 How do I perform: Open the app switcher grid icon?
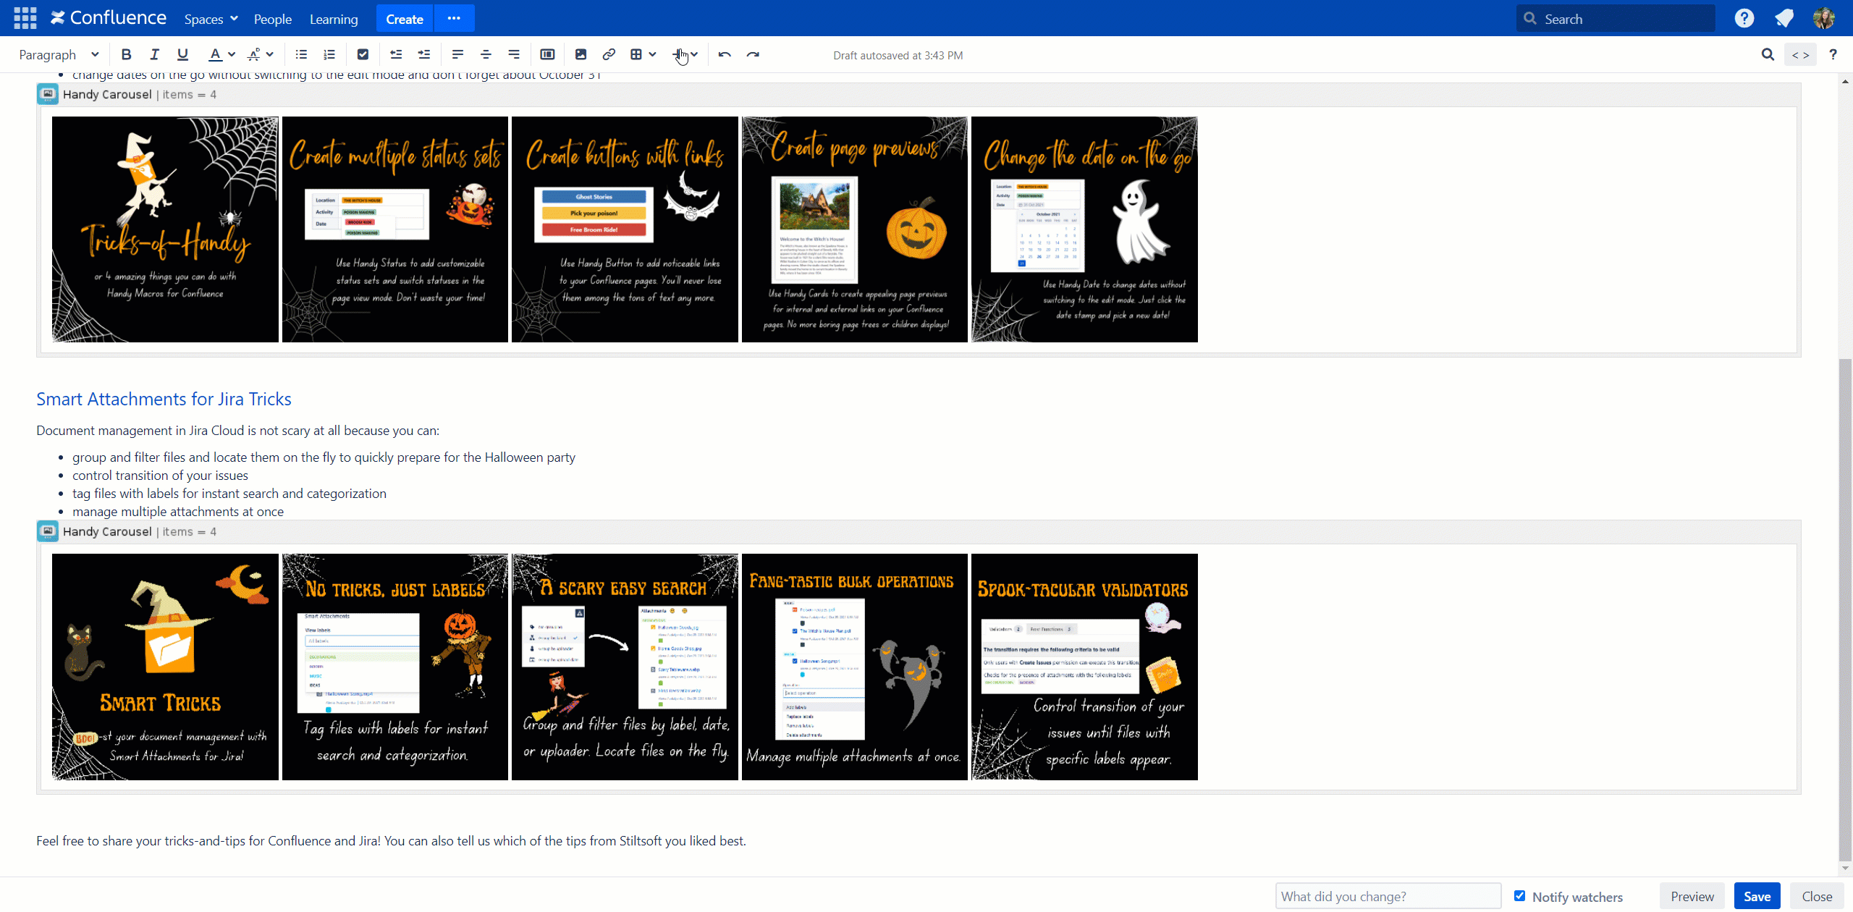[25, 18]
